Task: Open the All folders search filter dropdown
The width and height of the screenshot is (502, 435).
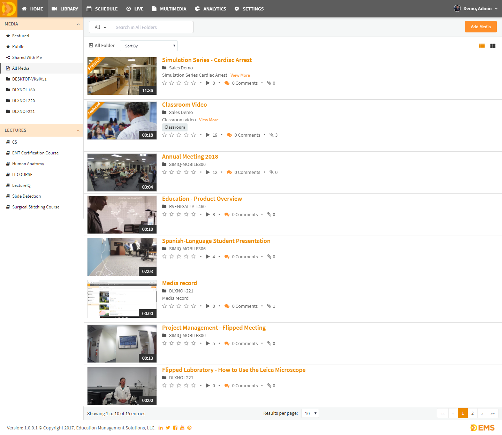Action: pyautogui.click(x=100, y=27)
